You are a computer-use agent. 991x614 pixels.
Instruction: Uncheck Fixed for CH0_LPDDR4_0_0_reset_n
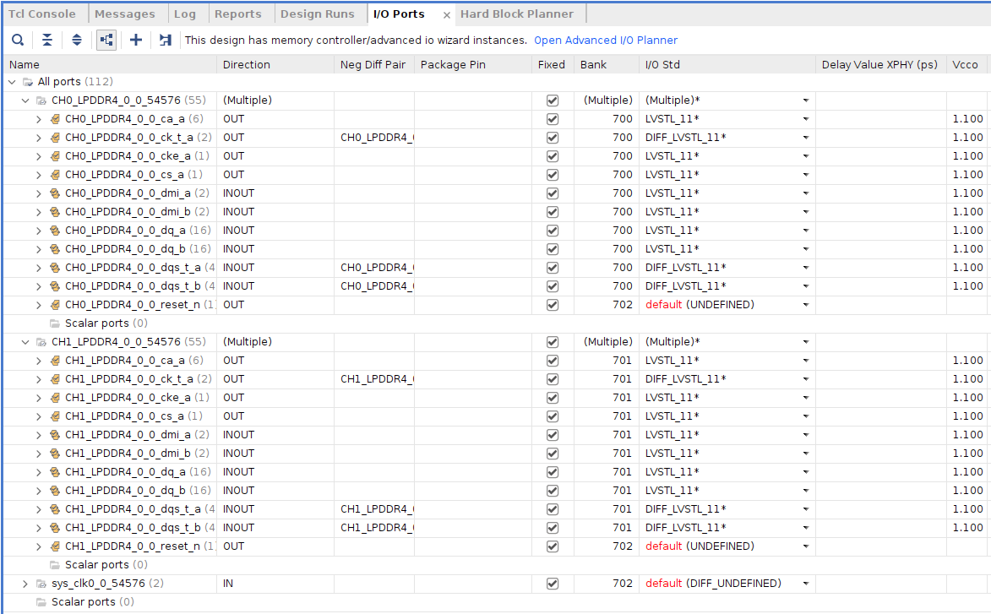[x=552, y=305]
